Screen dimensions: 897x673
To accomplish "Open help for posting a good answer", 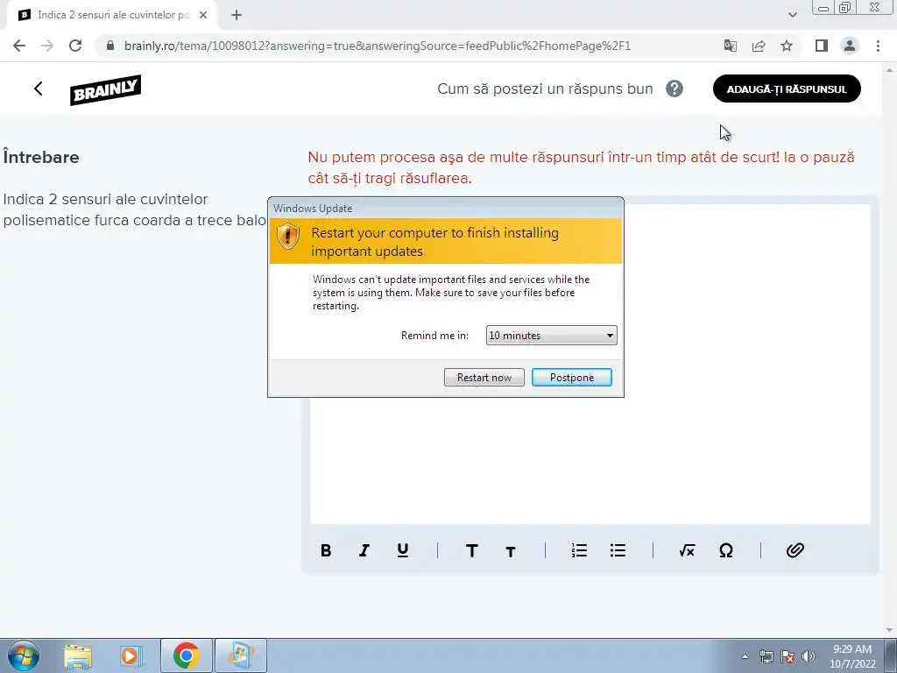I will tap(675, 89).
